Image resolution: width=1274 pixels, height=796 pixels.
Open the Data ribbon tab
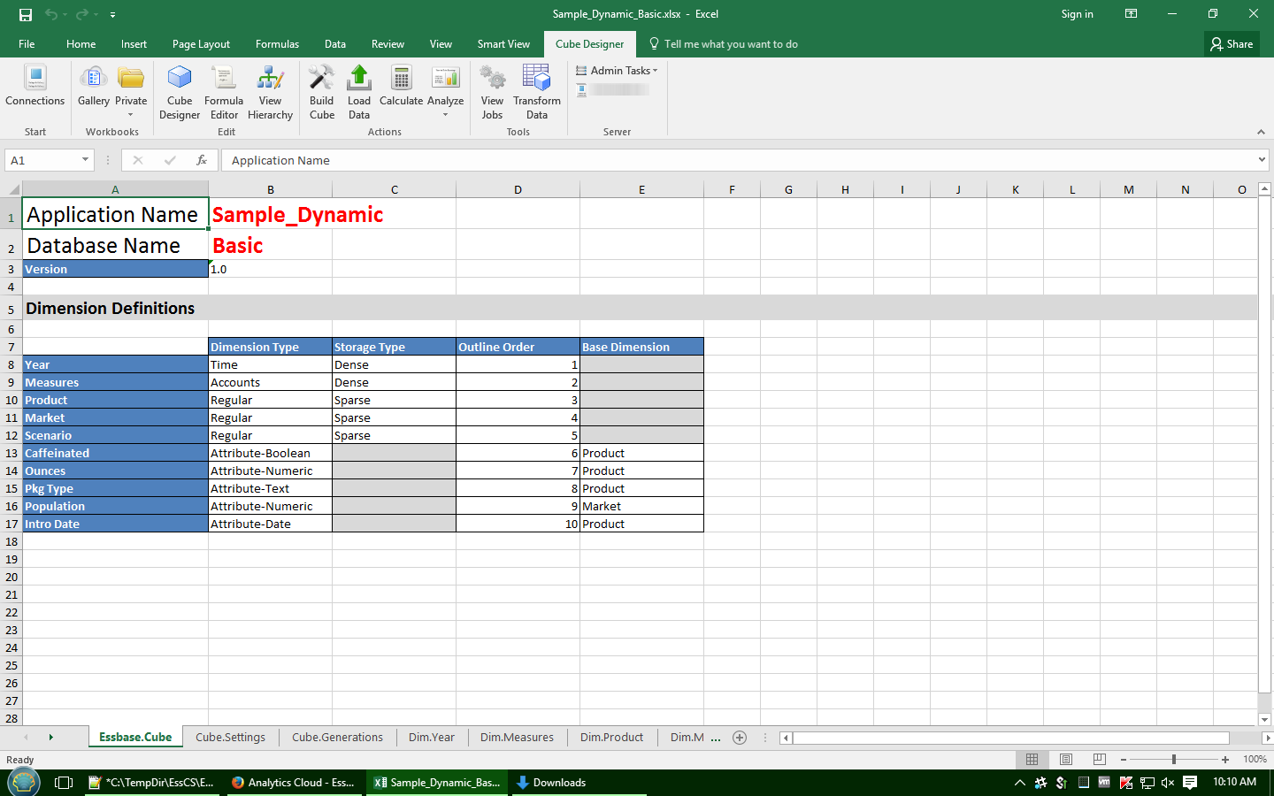click(x=335, y=44)
